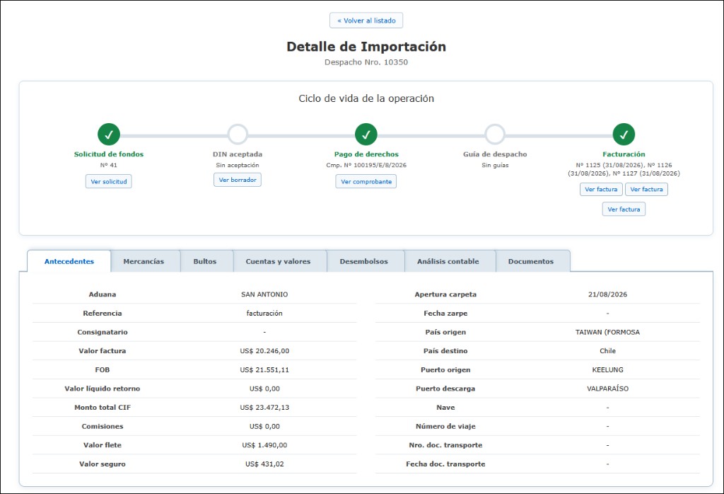Click the Nro. doc. transporte label

pyautogui.click(x=445, y=445)
